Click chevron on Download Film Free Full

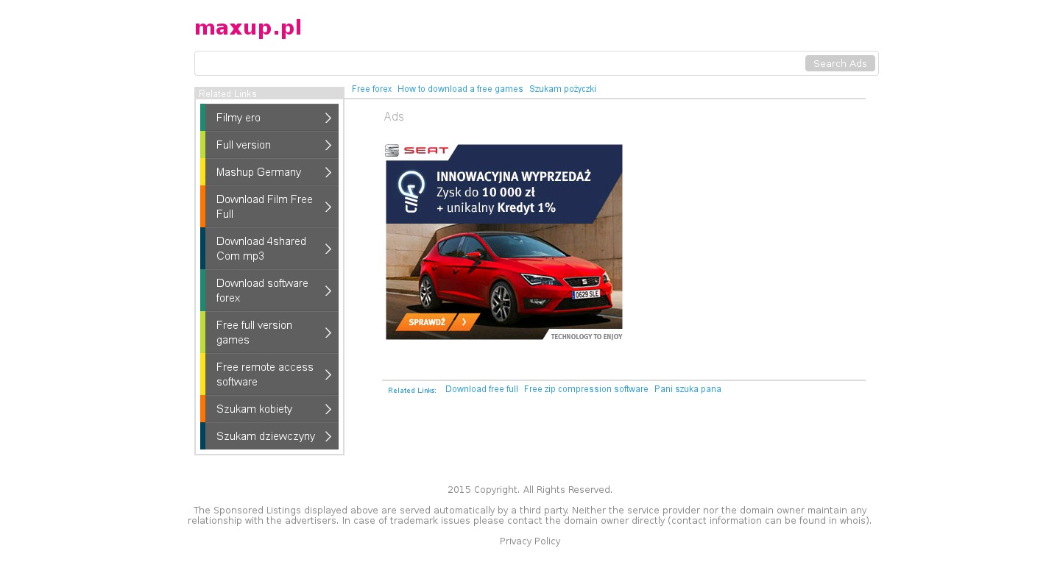(x=328, y=207)
